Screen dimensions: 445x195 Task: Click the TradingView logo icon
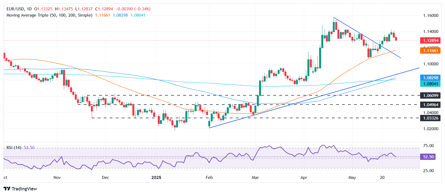click(x=7, y=189)
